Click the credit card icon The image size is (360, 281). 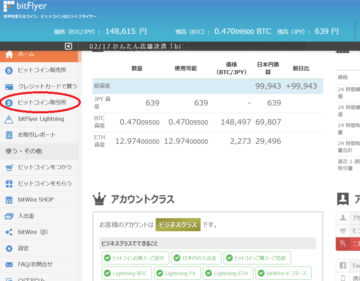[9, 87]
